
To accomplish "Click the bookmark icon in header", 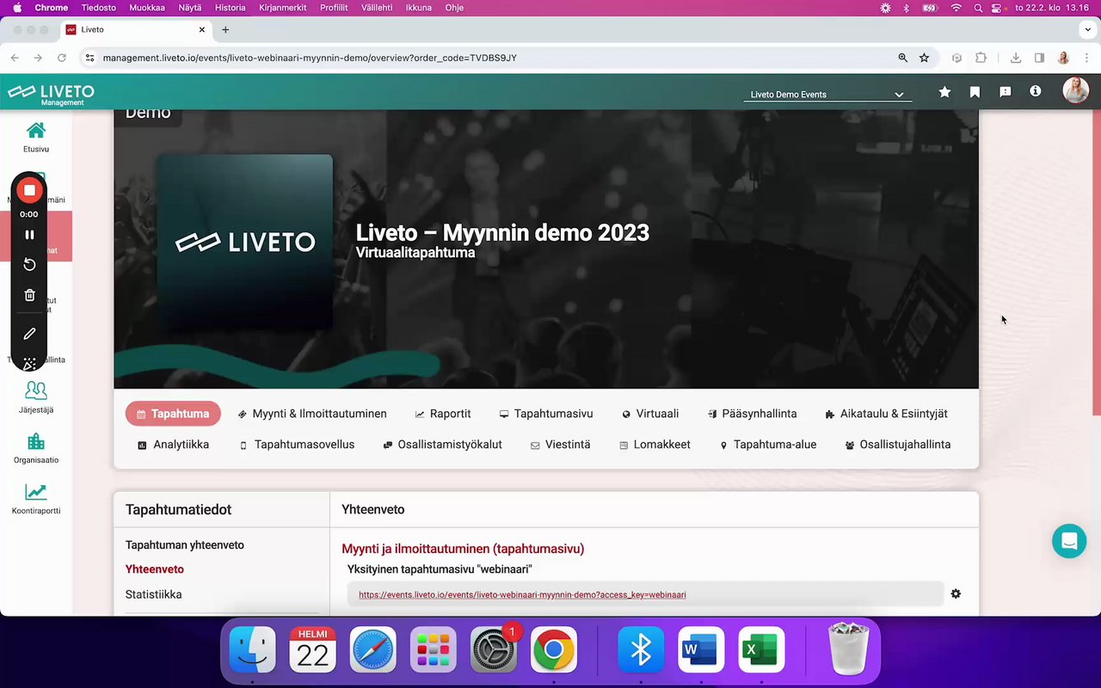I will pyautogui.click(x=975, y=92).
